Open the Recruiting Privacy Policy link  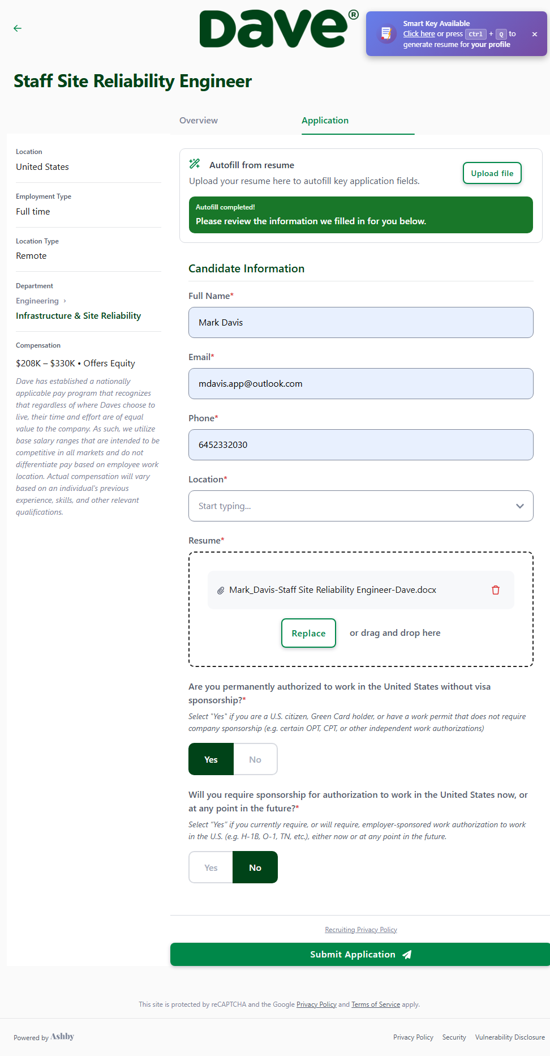click(x=361, y=930)
